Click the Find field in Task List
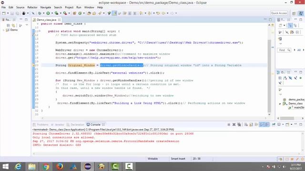The height and width of the screenshot is (171, 305). 284,50
